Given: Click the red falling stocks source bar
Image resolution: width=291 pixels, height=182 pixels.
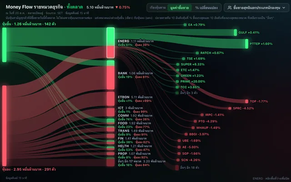Looking at the screenshot, I should (x=4, y=126).
